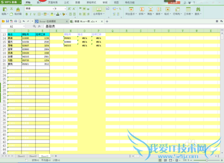Click the help question mark icon
Viewport: 224px width, 163px height.
(x=194, y=3)
